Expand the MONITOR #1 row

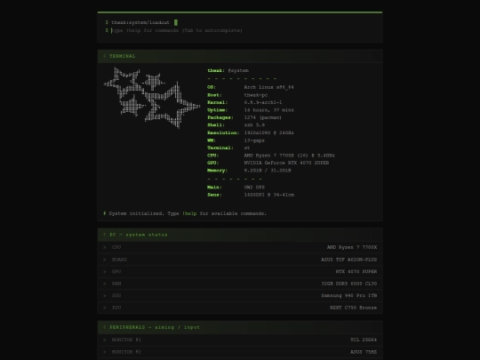click(x=240, y=340)
